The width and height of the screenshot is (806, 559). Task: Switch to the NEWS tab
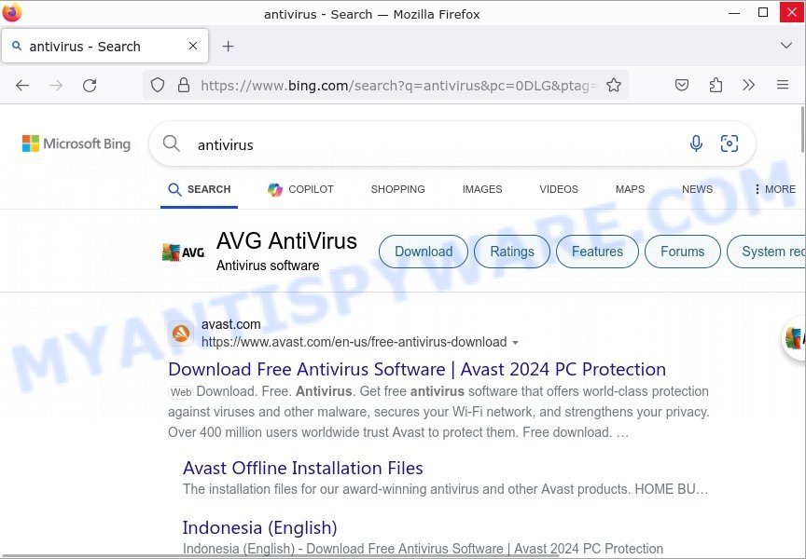point(697,189)
